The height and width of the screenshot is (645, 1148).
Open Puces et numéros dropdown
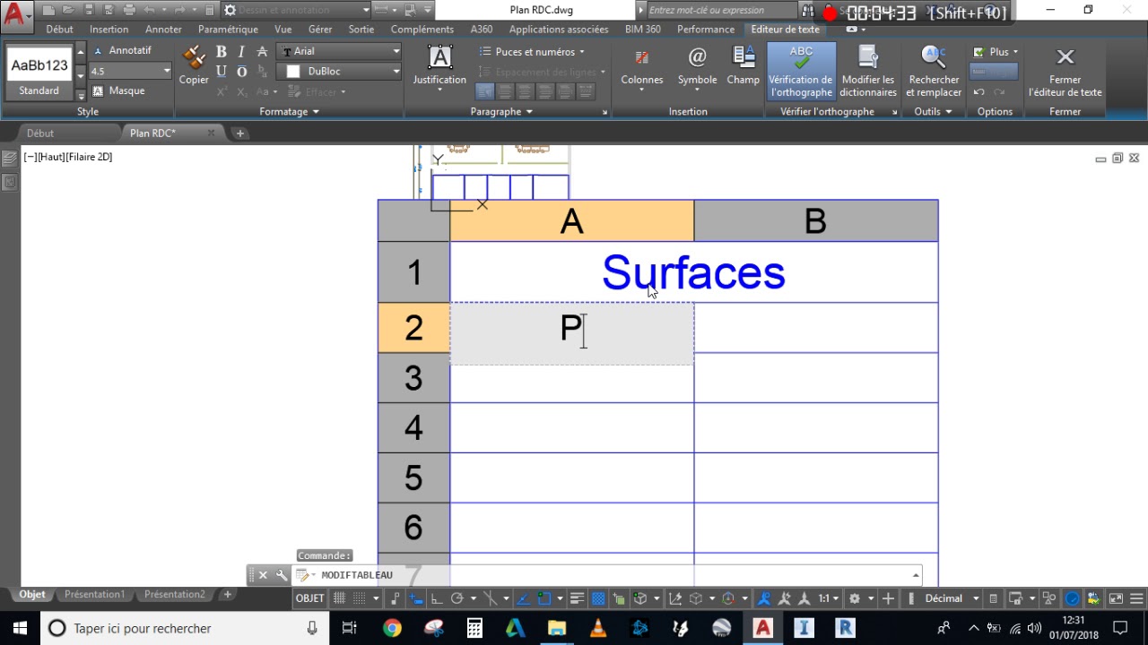click(x=534, y=52)
